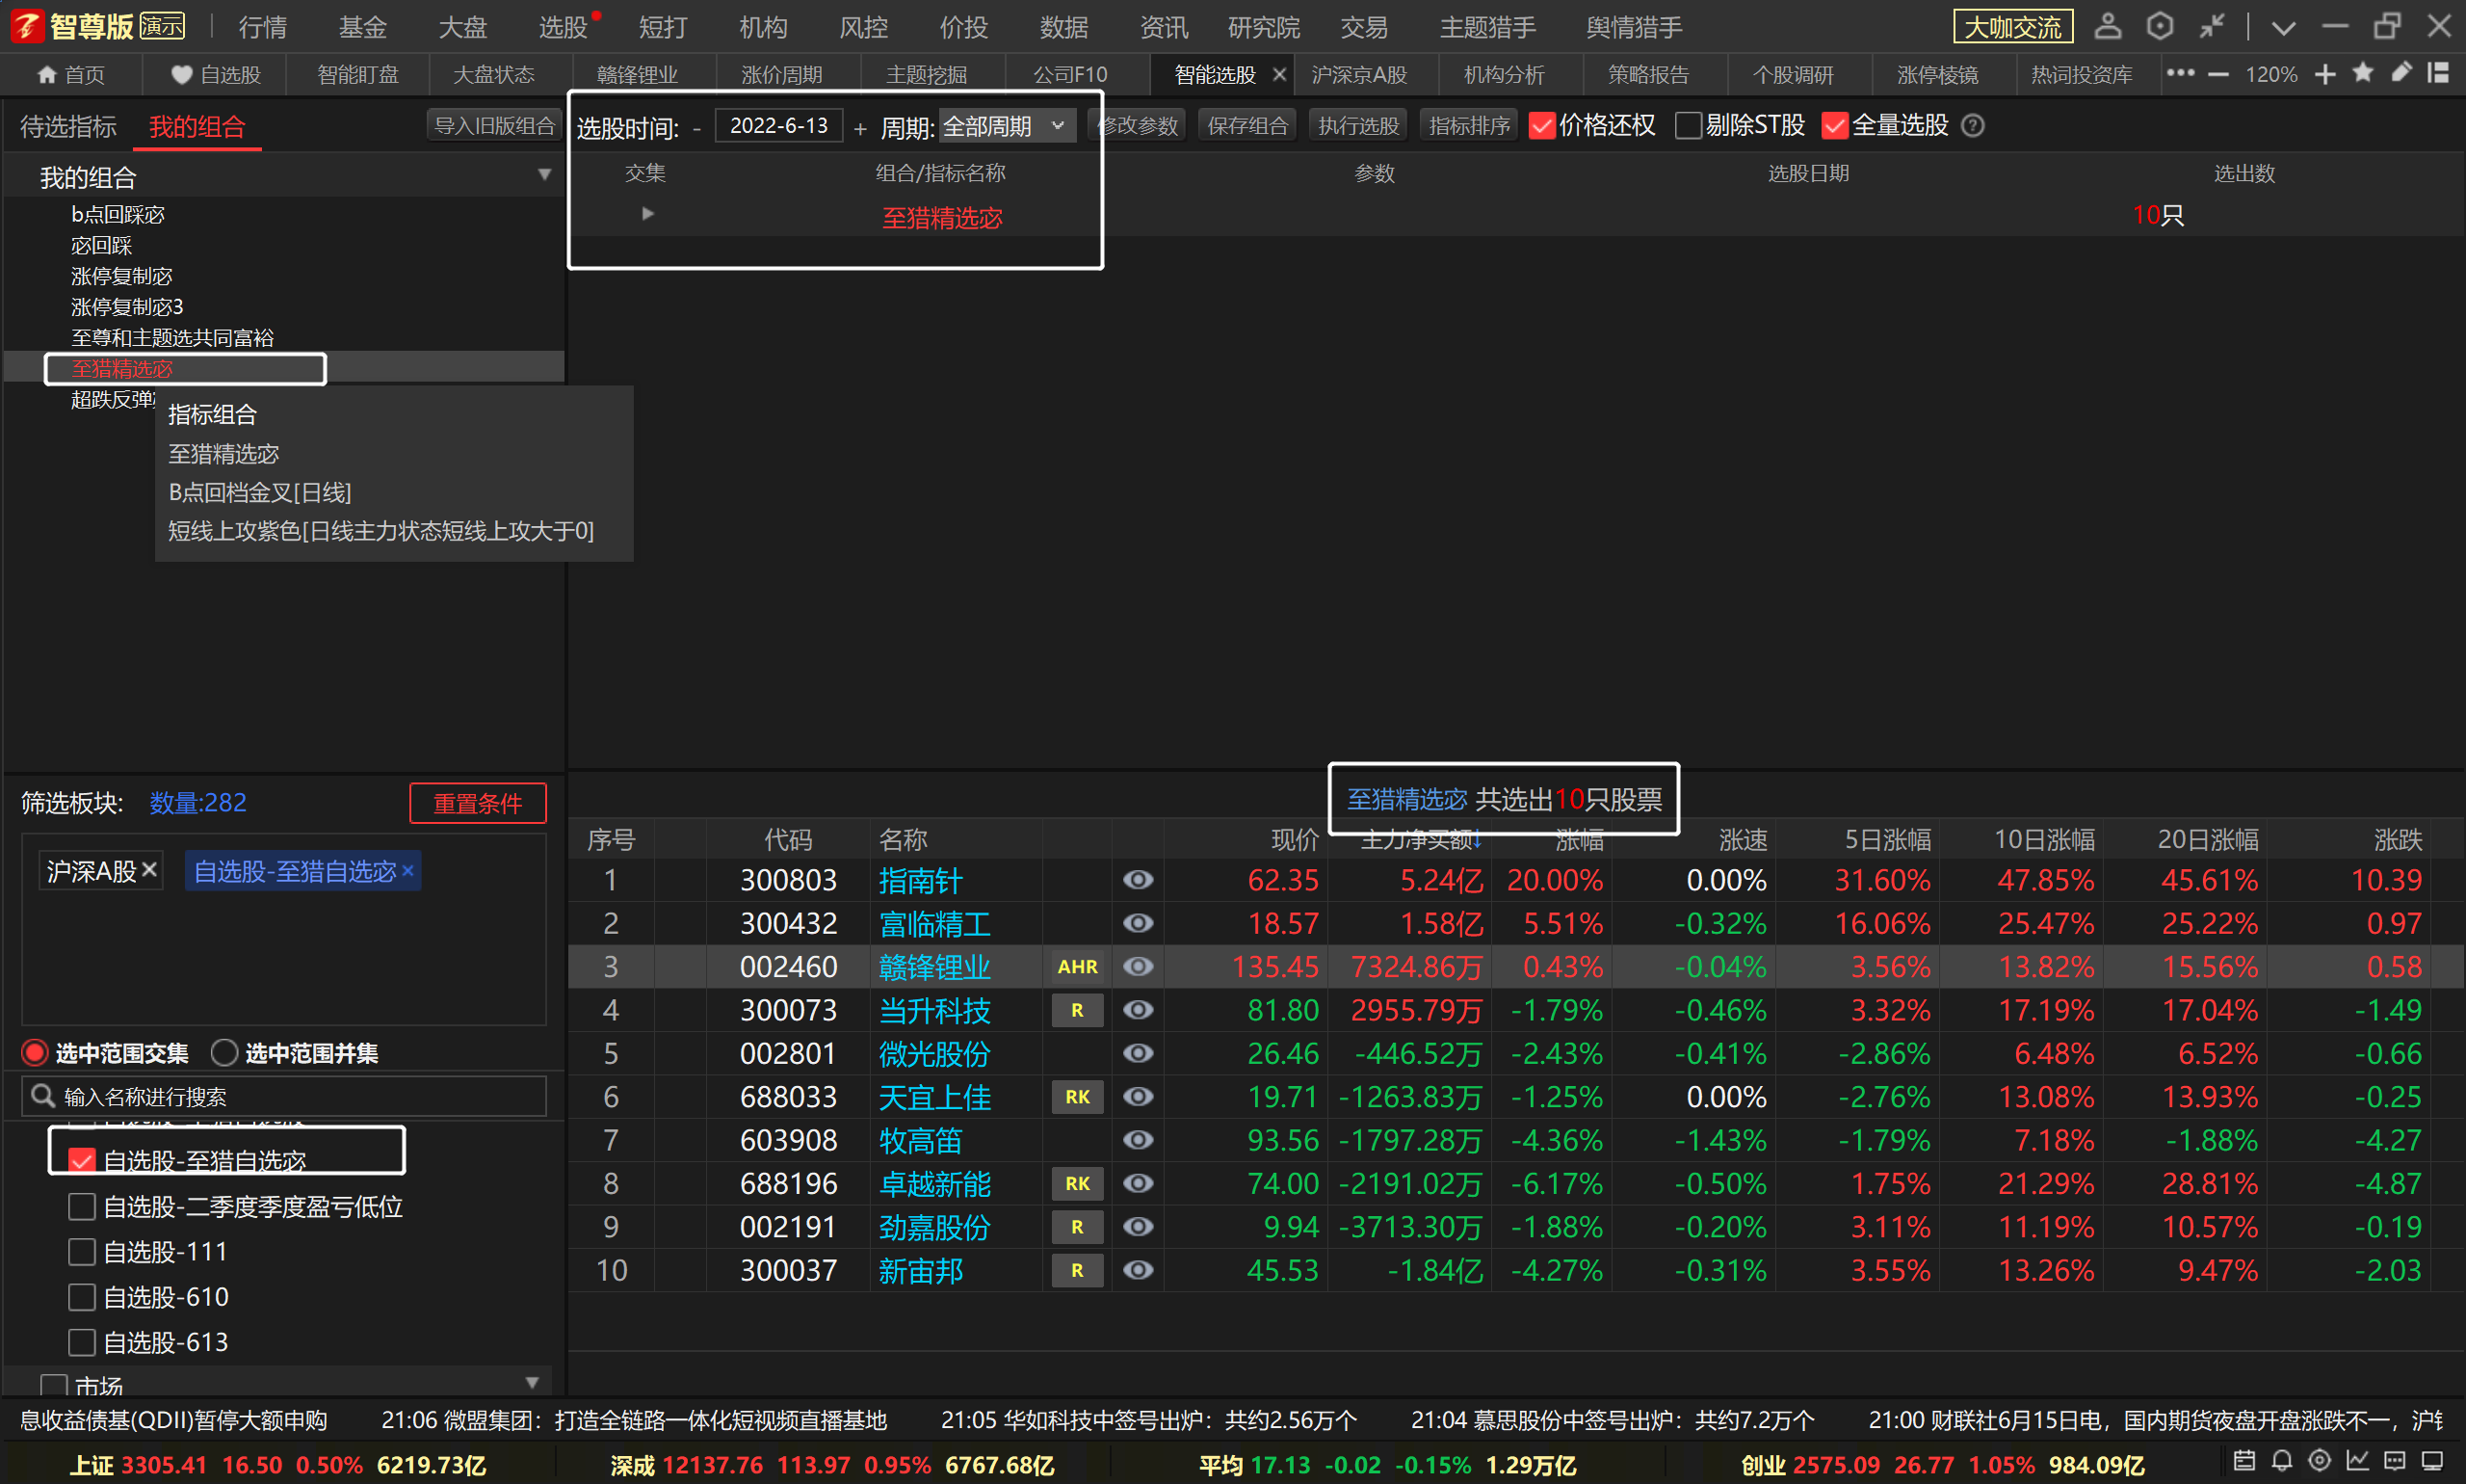Open the message bubble icon in status bar
This screenshot has height=1484, width=2466.
coord(2395,1461)
